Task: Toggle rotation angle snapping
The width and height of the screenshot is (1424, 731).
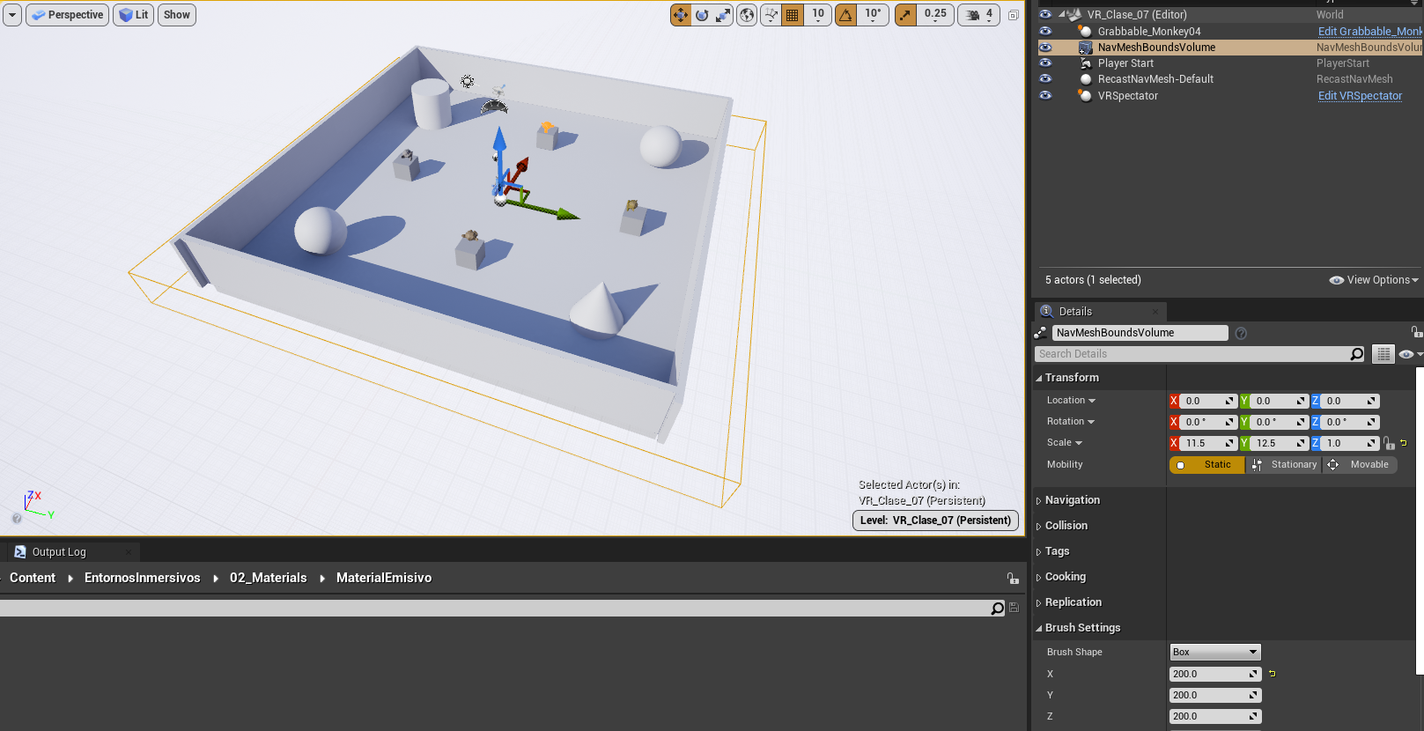Action: click(845, 15)
